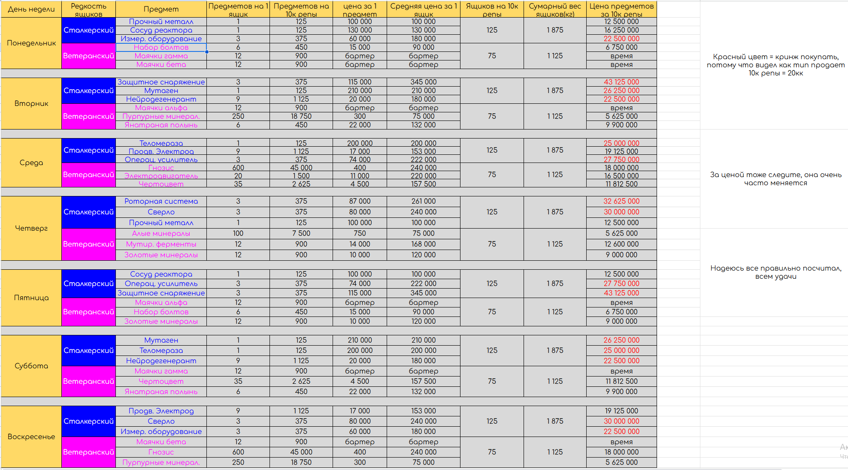Click the "12 600 000" price cell
The width and height of the screenshot is (848, 470).
click(x=621, y=244)
